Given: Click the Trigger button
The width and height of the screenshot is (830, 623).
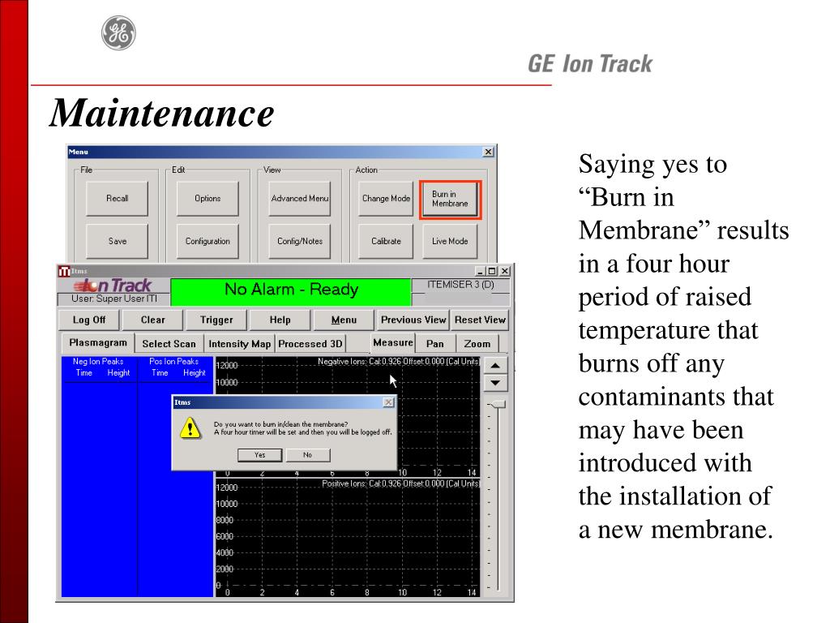Looking at the screenshot, I should [216, 320].
